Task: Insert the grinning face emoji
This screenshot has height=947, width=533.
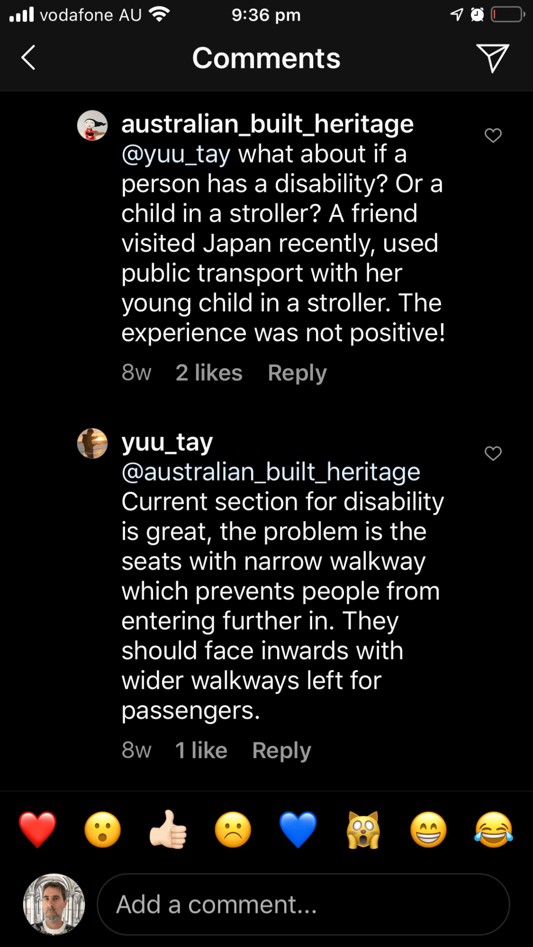Action: click(428, 830)
